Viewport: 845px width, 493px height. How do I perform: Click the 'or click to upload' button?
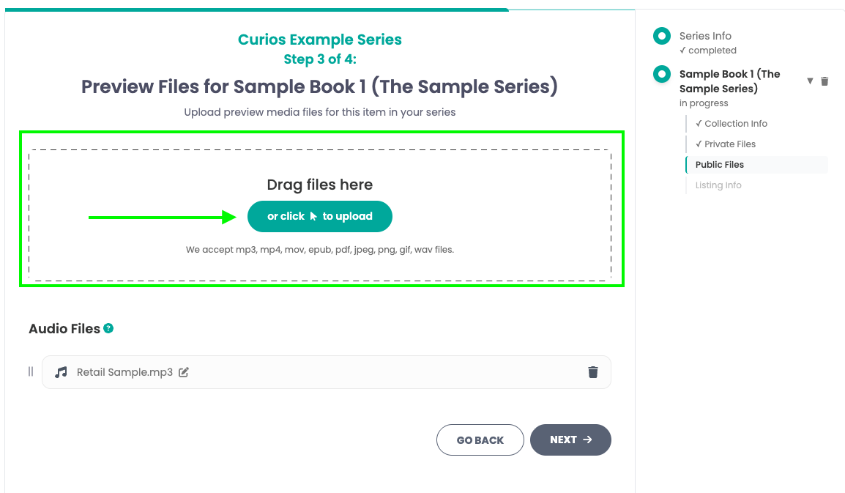pos(320,216)
